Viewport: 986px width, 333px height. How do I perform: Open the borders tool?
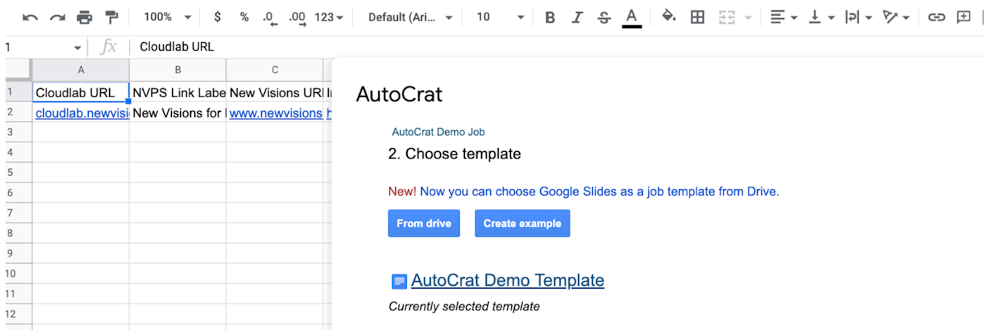[x=697, y=18]
